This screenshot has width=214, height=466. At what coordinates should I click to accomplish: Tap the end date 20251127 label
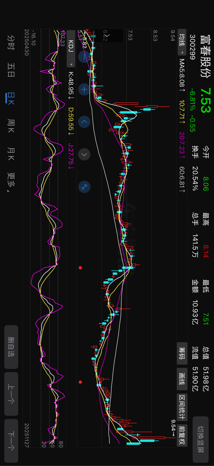(x=27, y=435)
